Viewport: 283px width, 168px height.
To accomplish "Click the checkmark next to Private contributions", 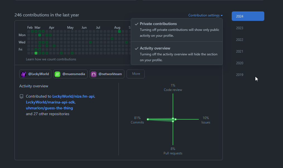I will 136,24.
